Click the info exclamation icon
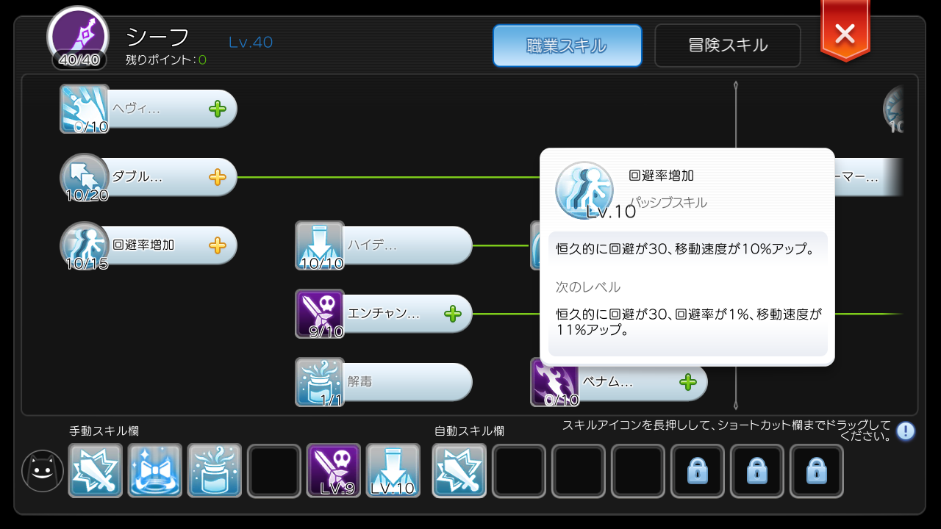Image resolution: width=941 pixels, height=529 pixels. tap(906, 431)
